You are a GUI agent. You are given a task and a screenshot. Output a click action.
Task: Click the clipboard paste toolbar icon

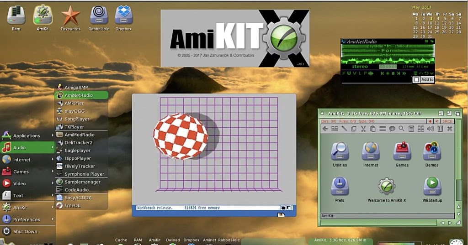point(373,129)
